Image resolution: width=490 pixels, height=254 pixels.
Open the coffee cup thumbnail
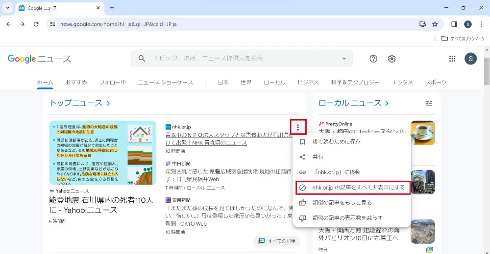click(x=422, y=133)
